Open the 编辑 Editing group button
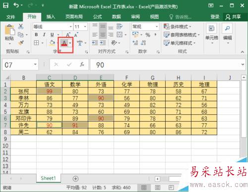Viewport: 248px width, 192px height. [x=228, y=34]
